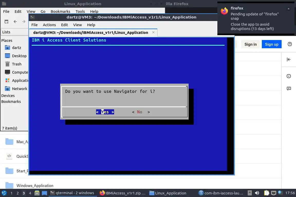This screenshot has width=296, height=197.
Task: Click the network monitor icon in tray
Action: [x=273, y=193]
